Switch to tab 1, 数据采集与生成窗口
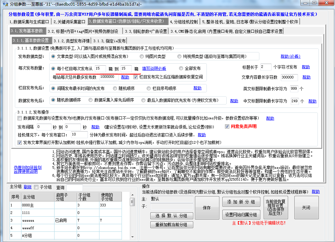Screen dimensions: 335x242 pyautogui.click(x=29, y=22)
